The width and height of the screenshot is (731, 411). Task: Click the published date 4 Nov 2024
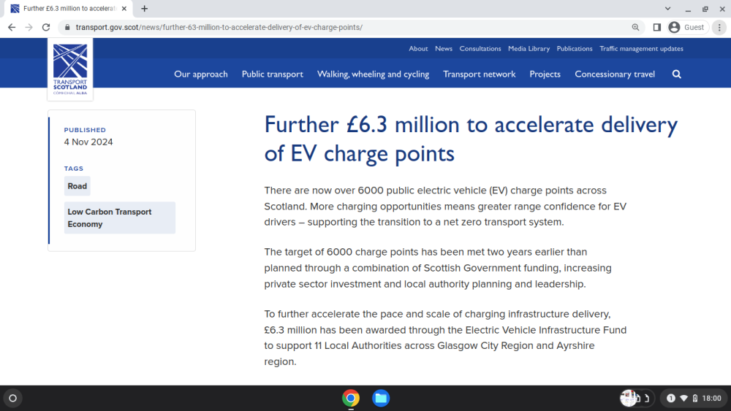88,142
